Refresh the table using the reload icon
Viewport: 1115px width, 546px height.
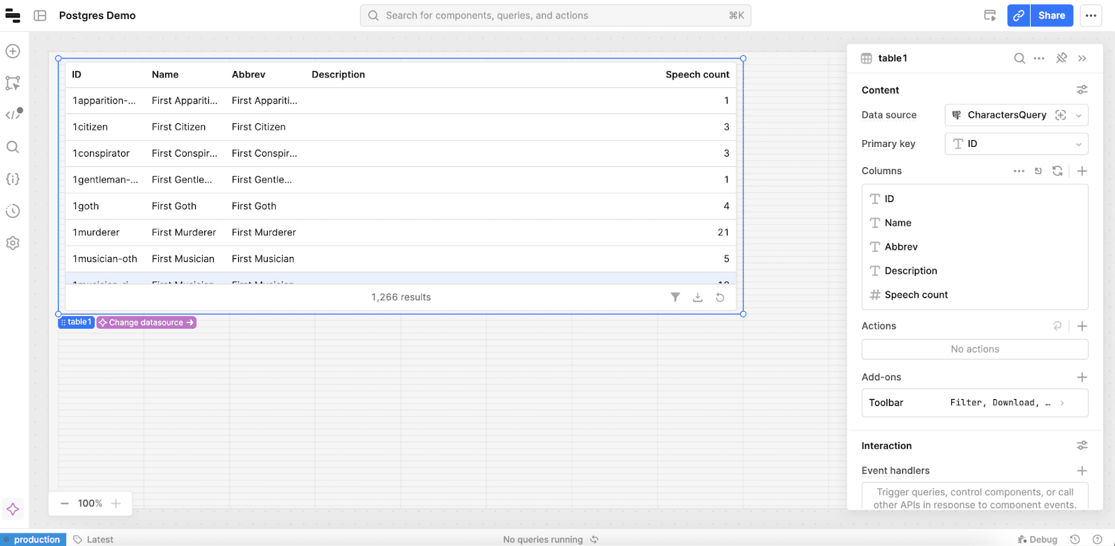point(720,297)
